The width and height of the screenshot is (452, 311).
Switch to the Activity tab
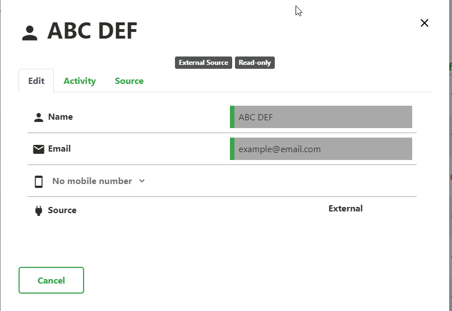(80, 81)
